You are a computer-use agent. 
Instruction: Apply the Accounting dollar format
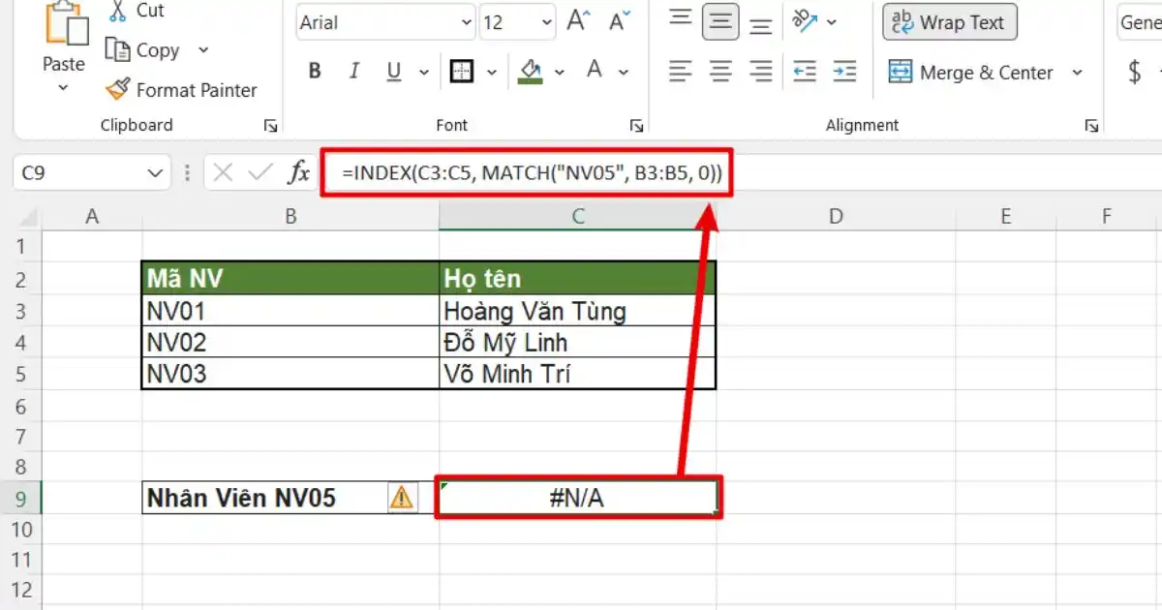[1135, 72]
